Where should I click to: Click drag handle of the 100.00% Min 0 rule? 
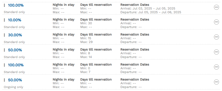4,65
